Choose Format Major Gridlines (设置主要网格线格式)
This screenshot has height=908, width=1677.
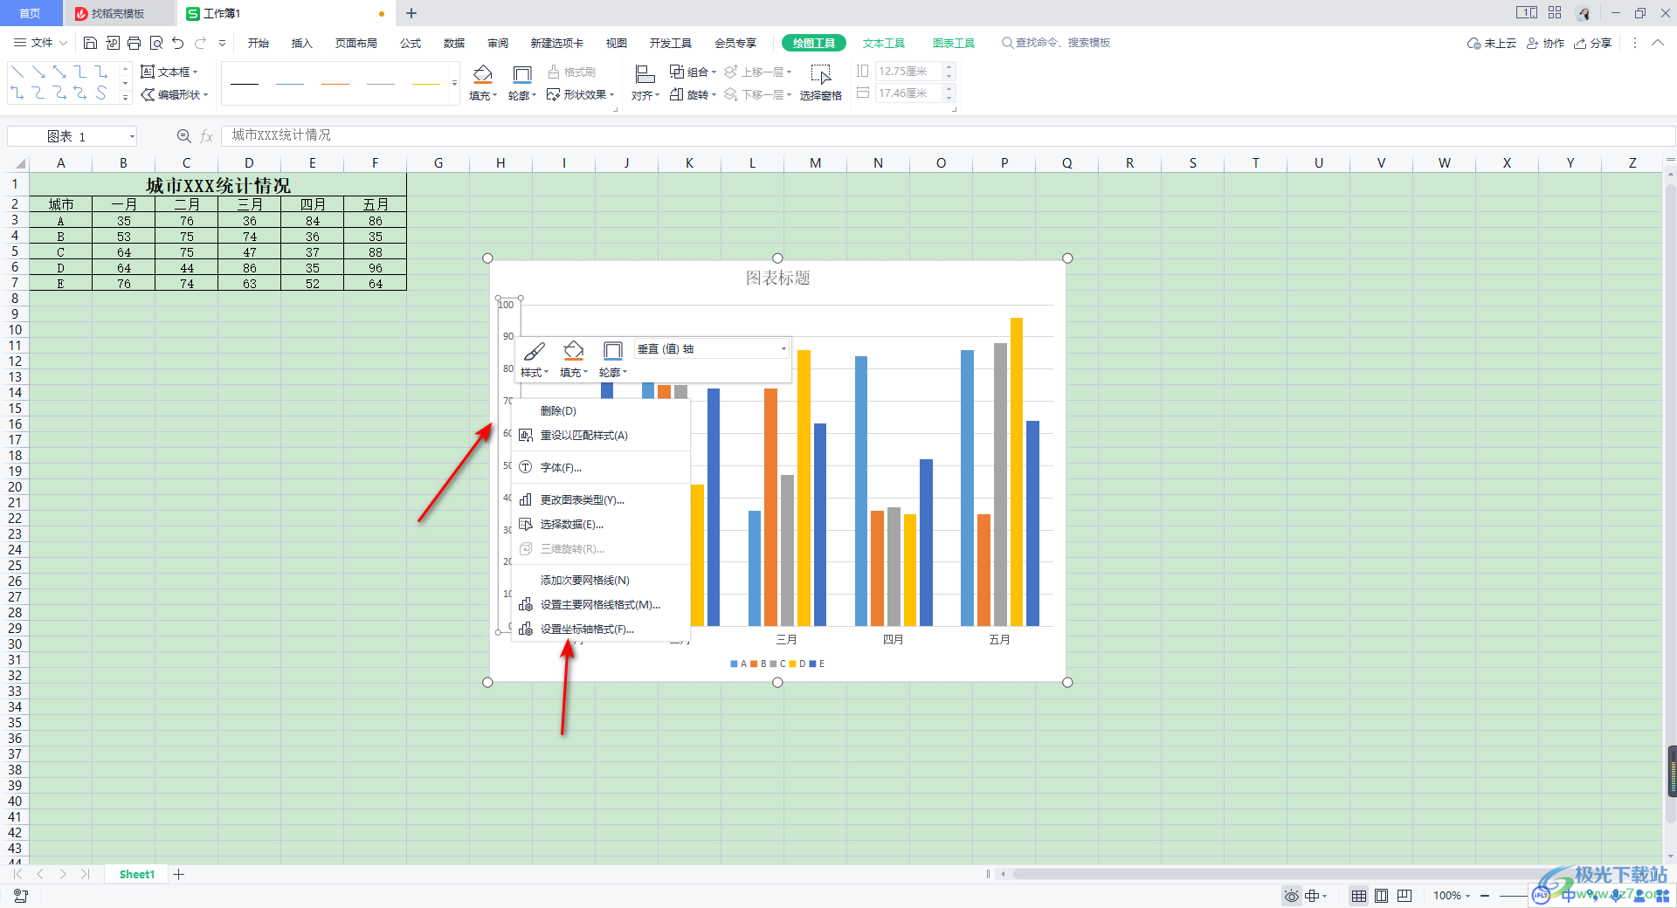[x=601, y=604]
